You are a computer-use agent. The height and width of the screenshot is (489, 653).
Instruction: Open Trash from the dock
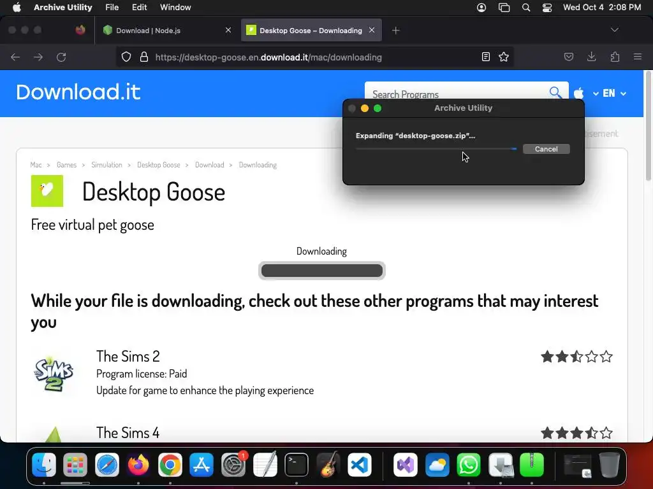pos(609,465)
